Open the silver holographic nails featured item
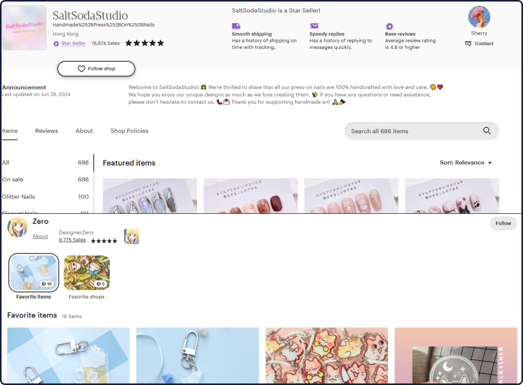Screen dimensions: 523x385 [150, 196]
